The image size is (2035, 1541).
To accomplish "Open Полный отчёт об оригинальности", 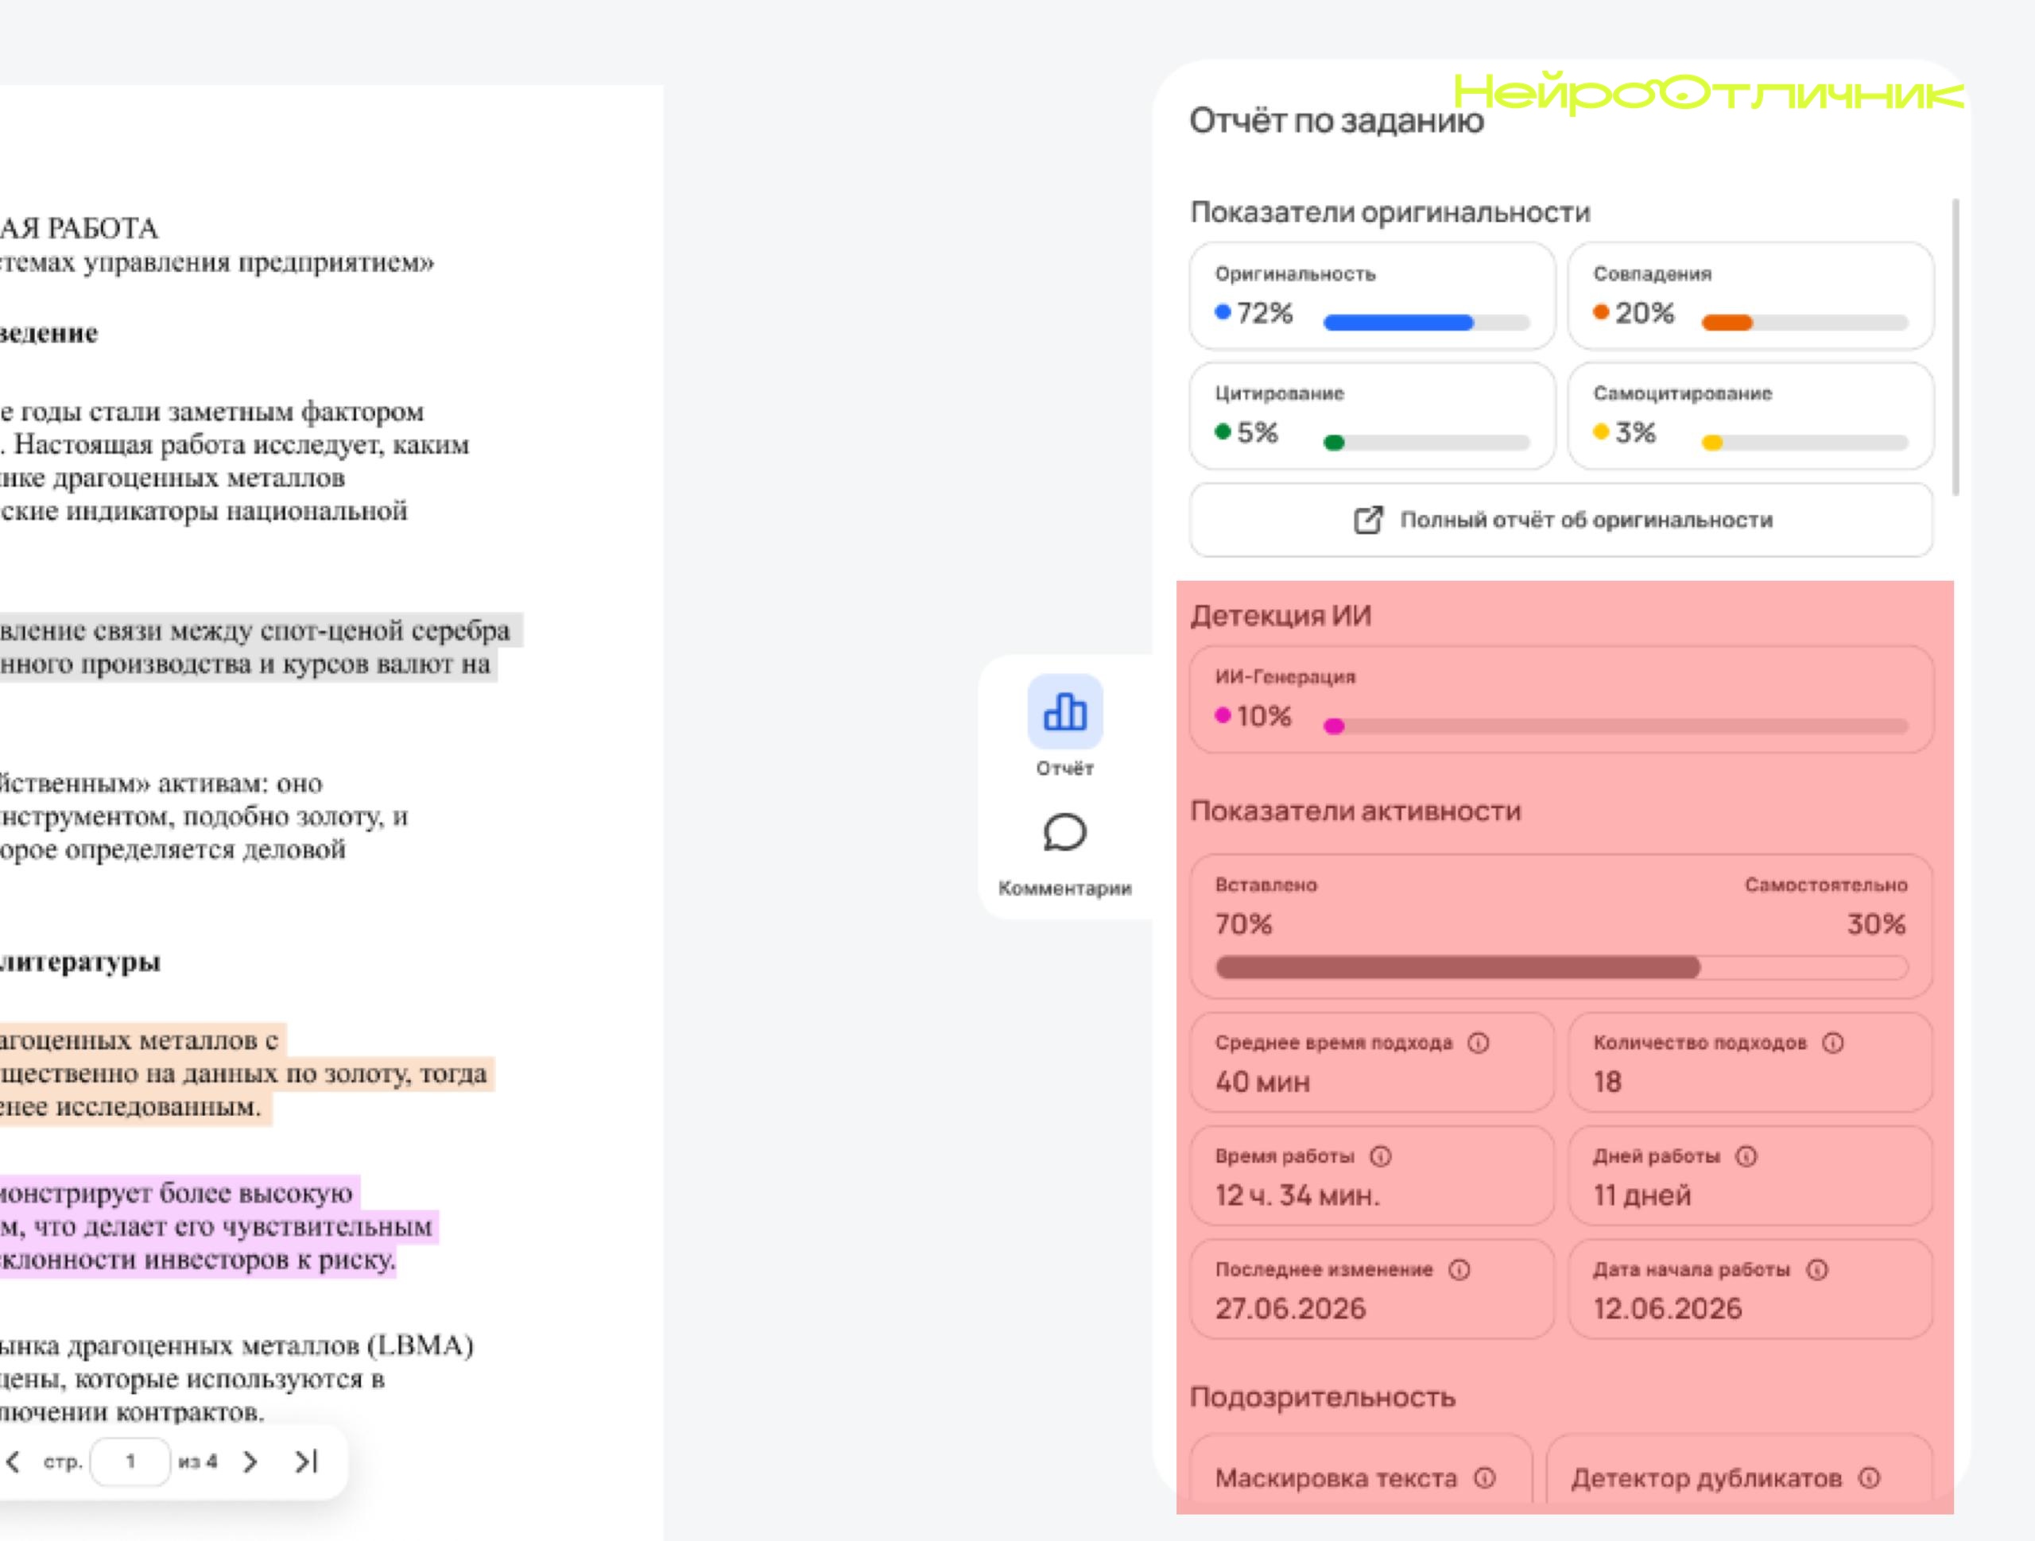I will coord(1561,520).
